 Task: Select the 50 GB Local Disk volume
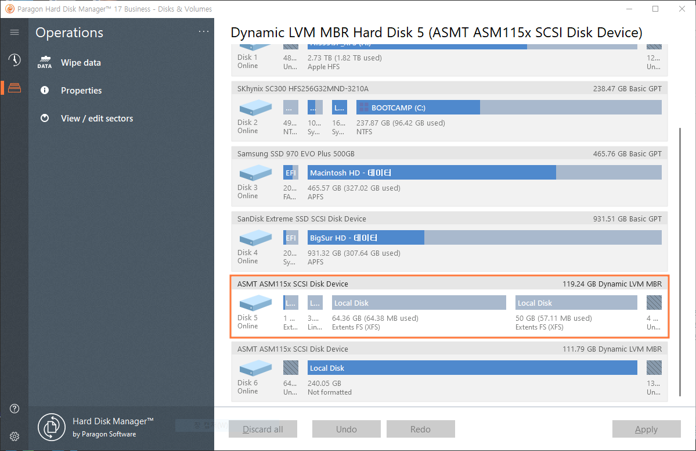click(x=576, y=303)
